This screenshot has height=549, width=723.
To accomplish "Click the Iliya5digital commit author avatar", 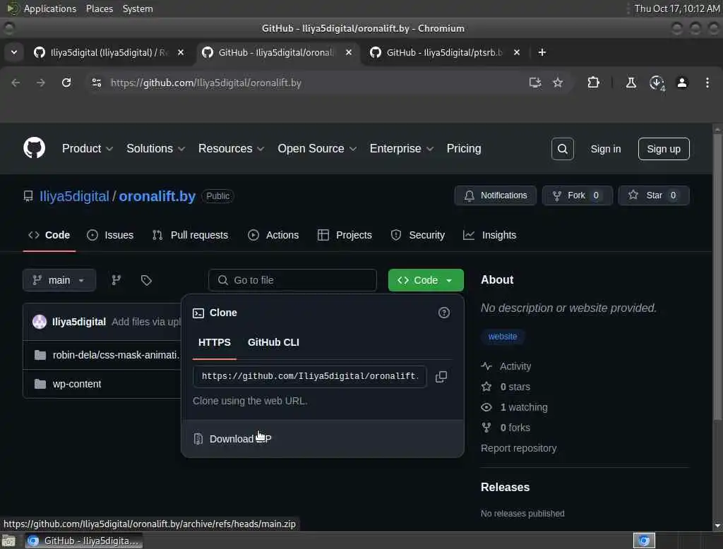I will coord(40,321).
